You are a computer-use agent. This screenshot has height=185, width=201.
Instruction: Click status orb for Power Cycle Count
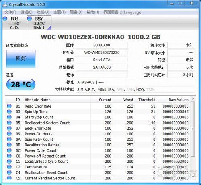(9, 150)
